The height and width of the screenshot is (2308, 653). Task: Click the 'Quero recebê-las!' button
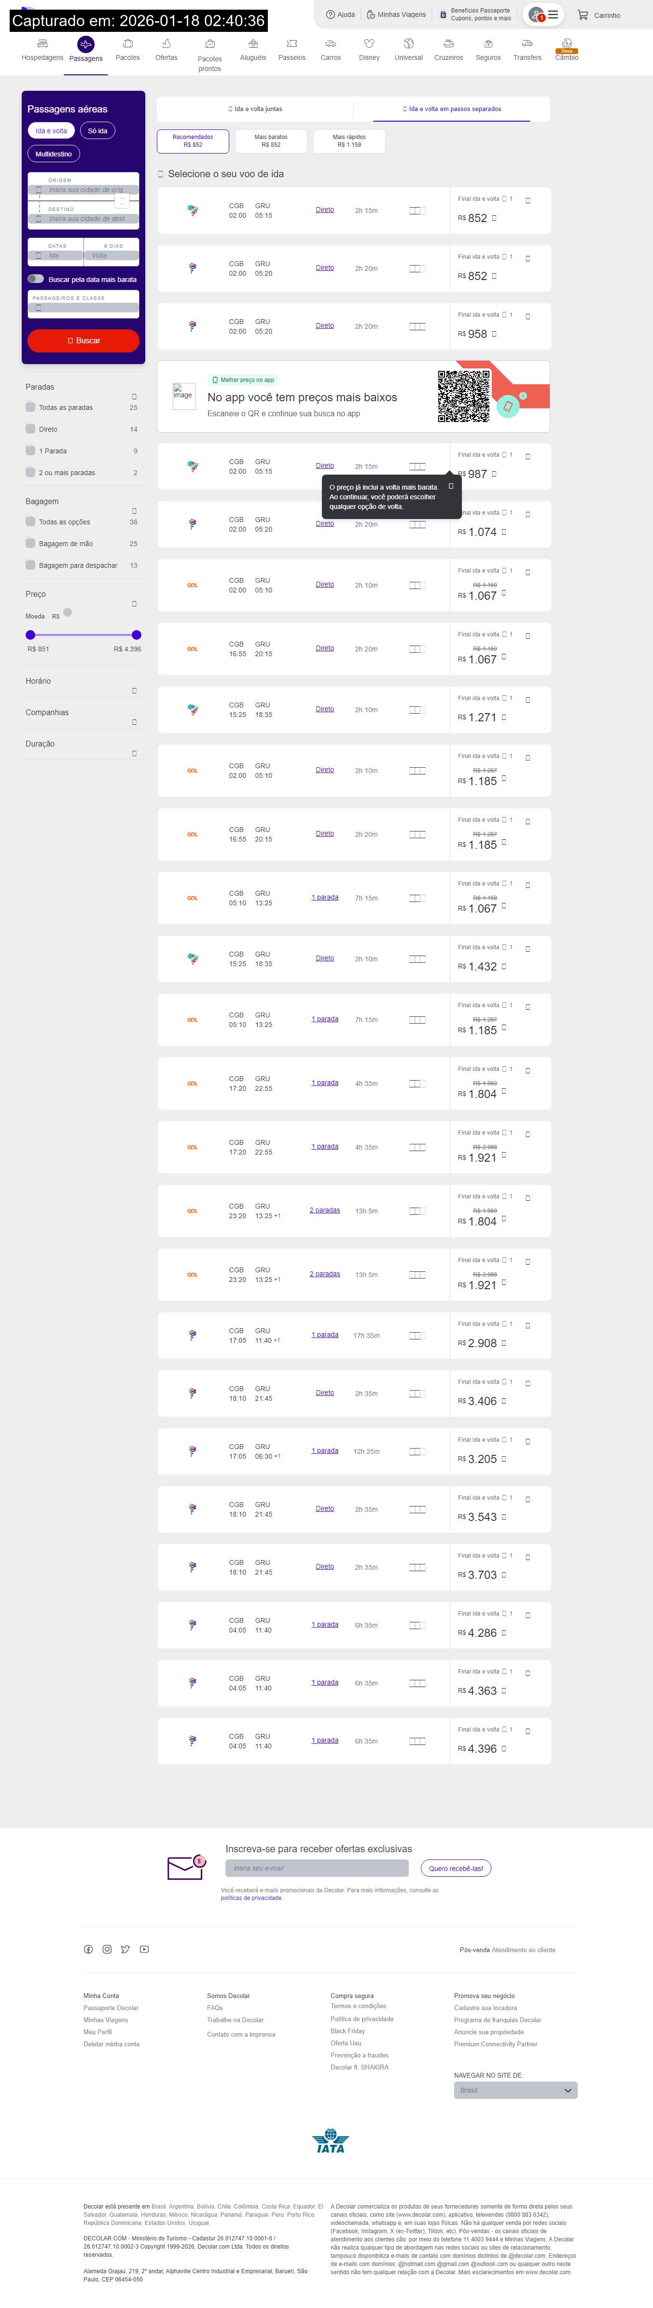coord(455,1868)
